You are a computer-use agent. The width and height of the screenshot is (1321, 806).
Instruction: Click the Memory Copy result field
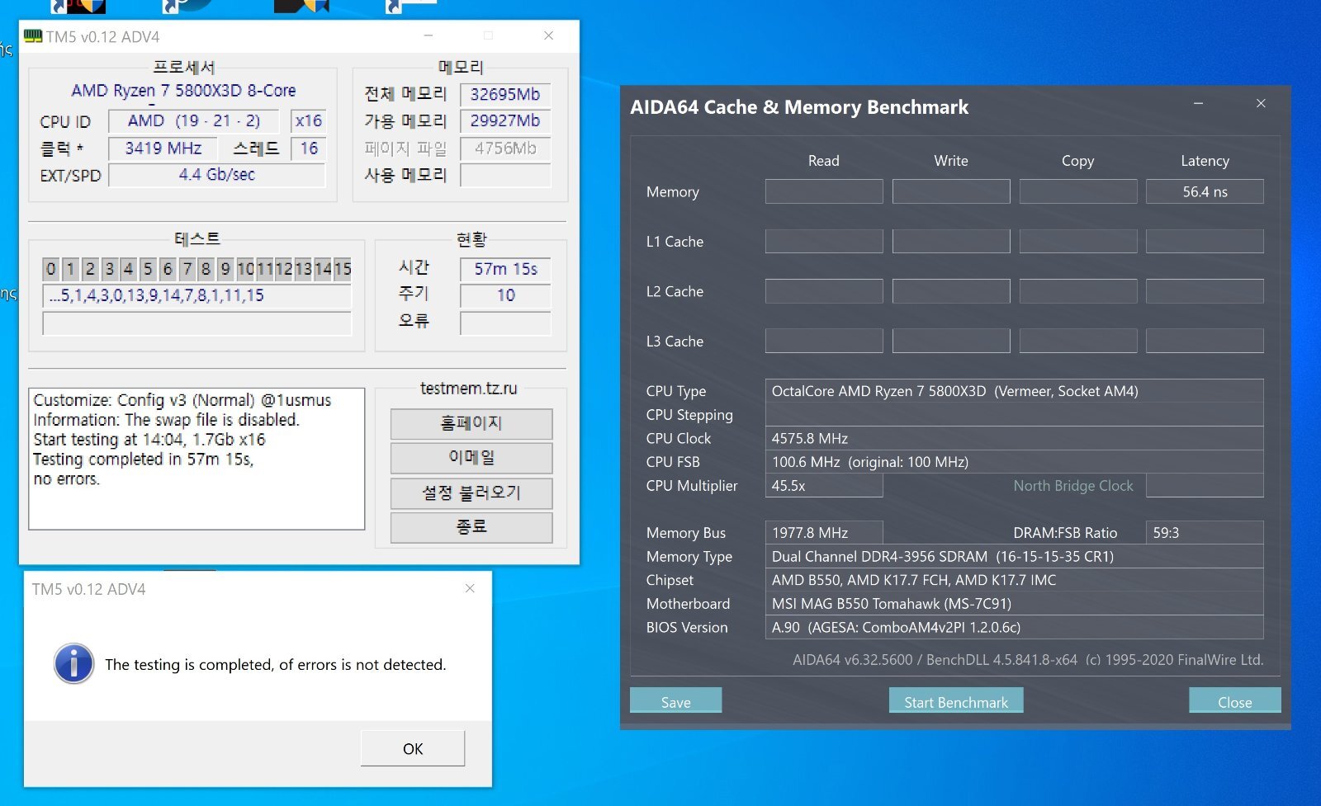pyautogui.click(x=1078, y=191)
